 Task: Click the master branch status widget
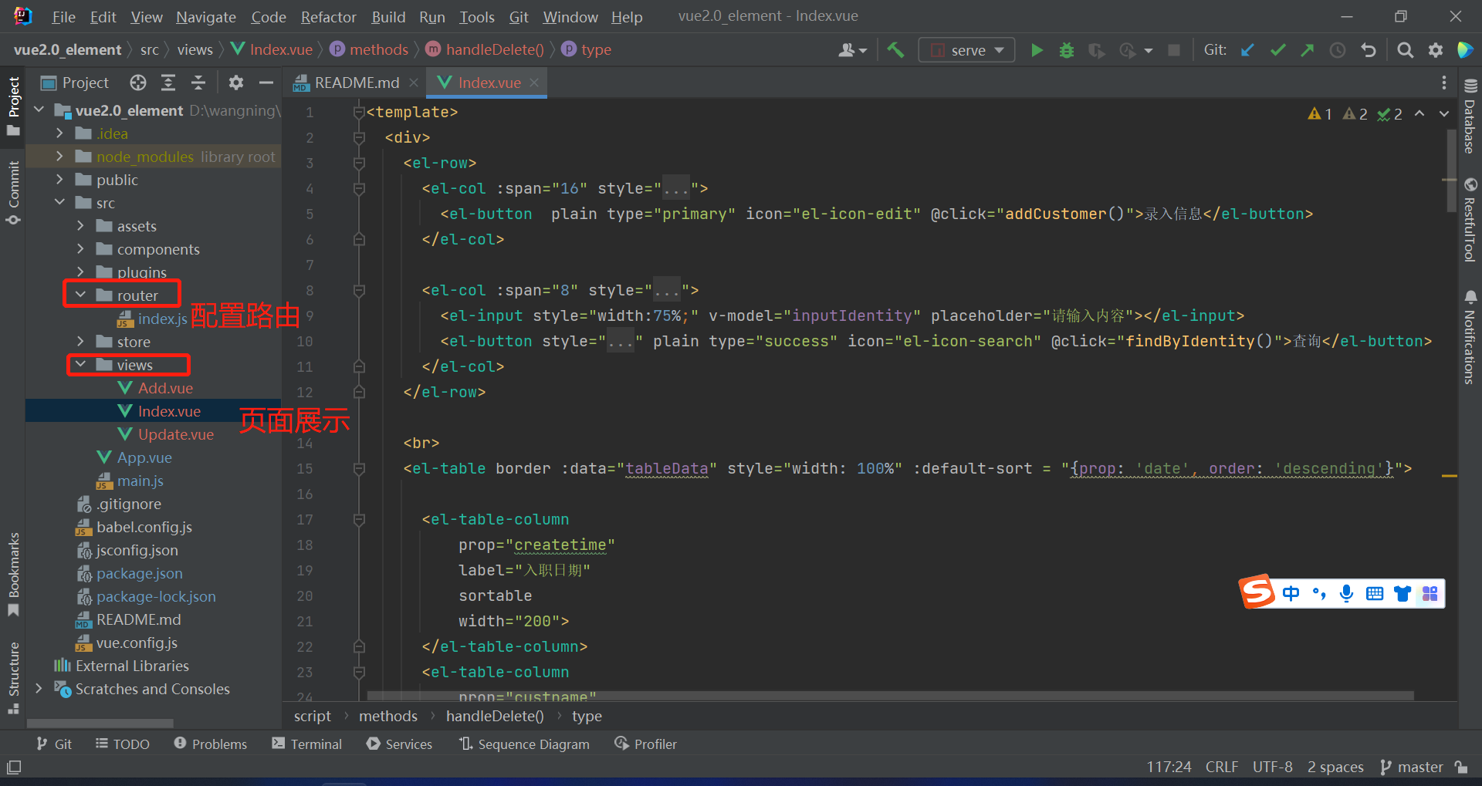1412,767
